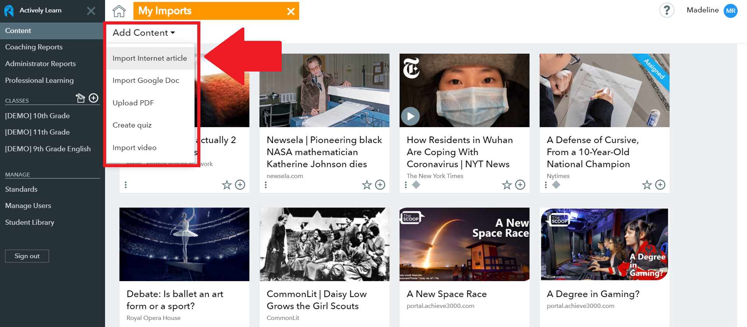The width and height of the screenshot is (747, 327).
Task: Star the Newsela Katherine Johnson article
Action: coord(367,185)
